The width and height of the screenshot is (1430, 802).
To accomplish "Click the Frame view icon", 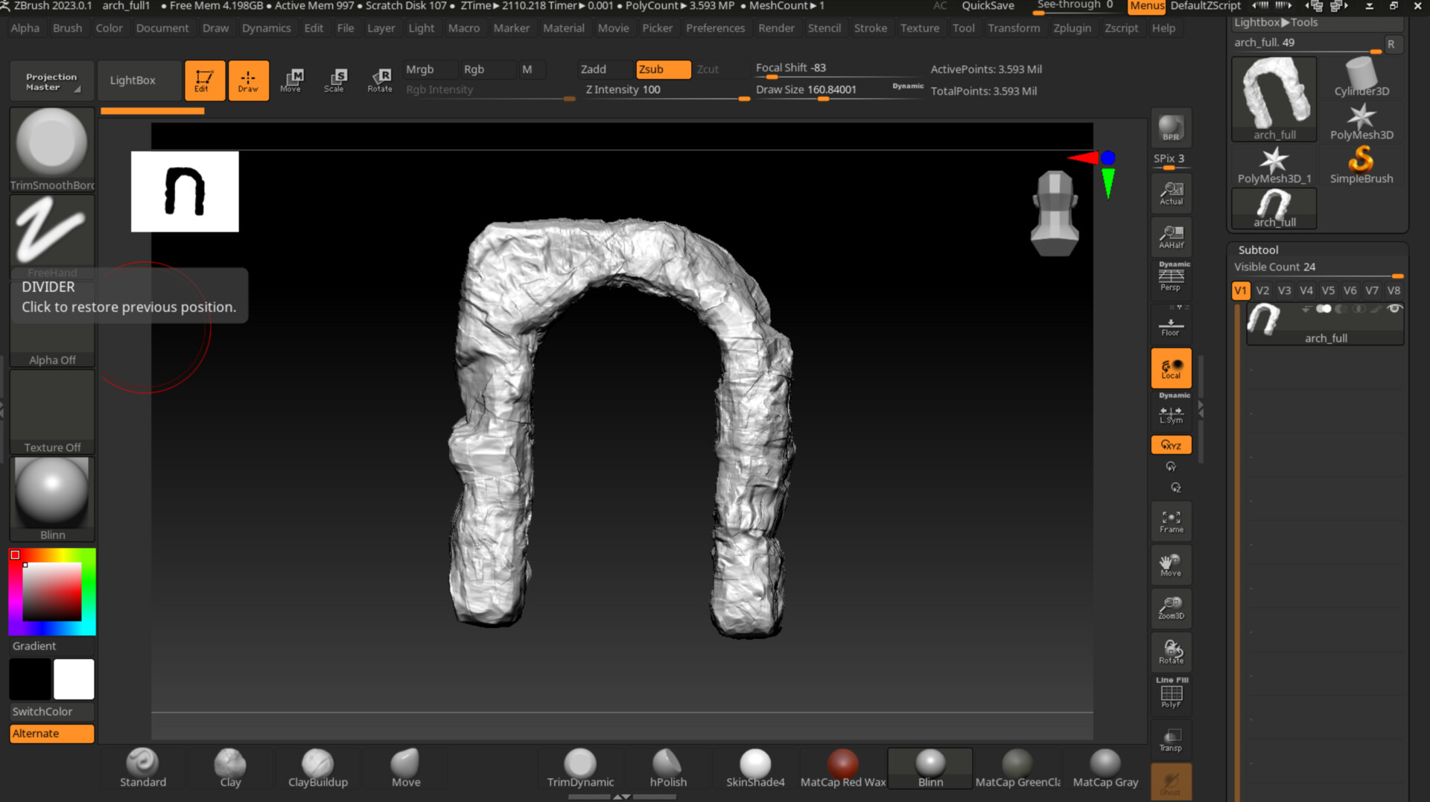I will [1171, 521].
